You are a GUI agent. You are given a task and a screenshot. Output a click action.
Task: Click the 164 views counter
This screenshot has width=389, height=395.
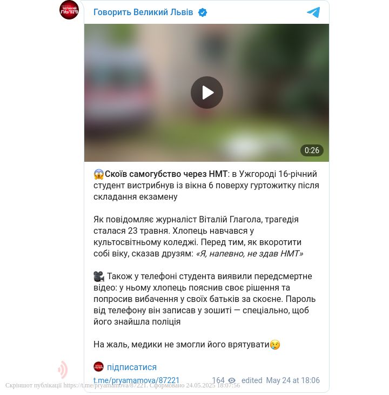click(218, 380)
